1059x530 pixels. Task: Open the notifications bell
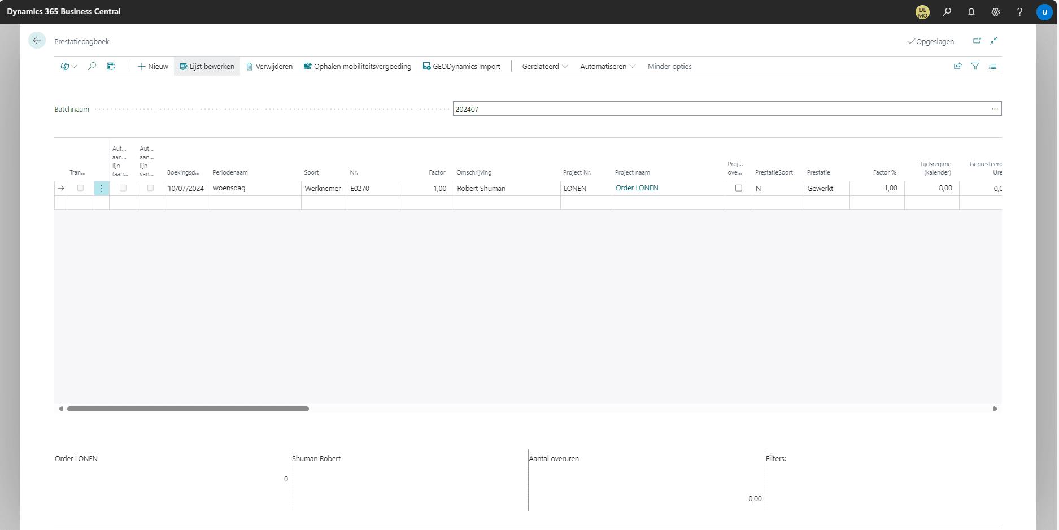tap(971, 12)
